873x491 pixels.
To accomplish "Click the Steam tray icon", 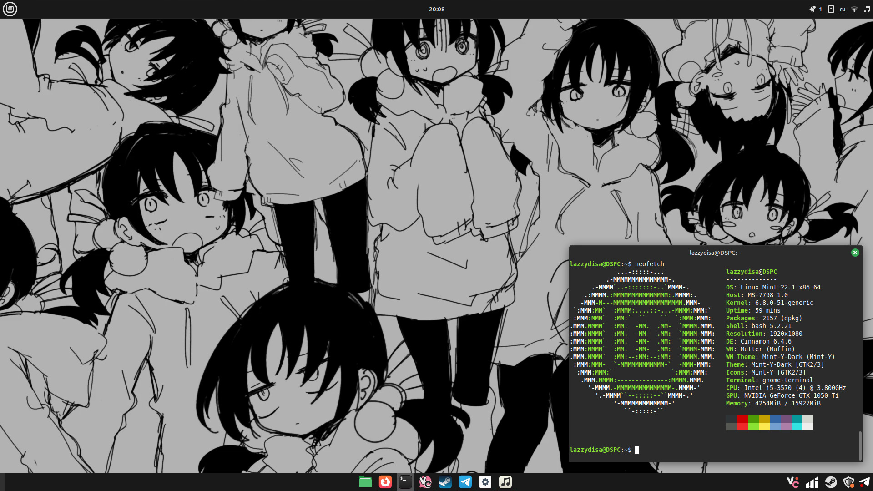I will pos(831,482).
